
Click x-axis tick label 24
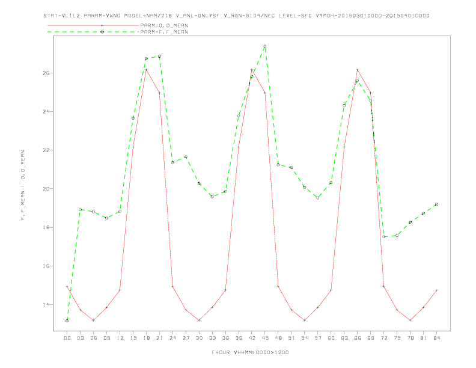[x=172, y=338]
